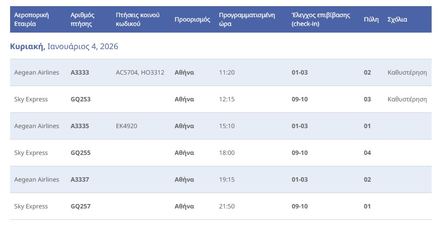Click the 'Πύλη' column header
Image resolution: width=447 pixels, height=226 pixels.
point(371,19)
